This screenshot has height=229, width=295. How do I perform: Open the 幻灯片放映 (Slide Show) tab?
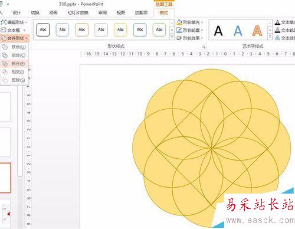tap(78, 13)
